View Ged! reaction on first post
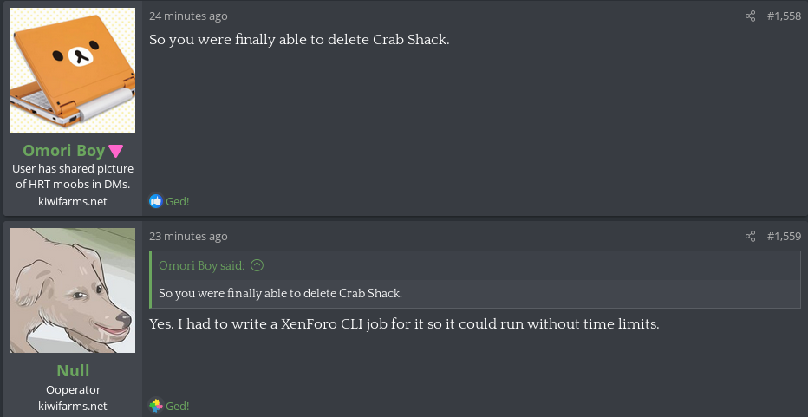 178,202
